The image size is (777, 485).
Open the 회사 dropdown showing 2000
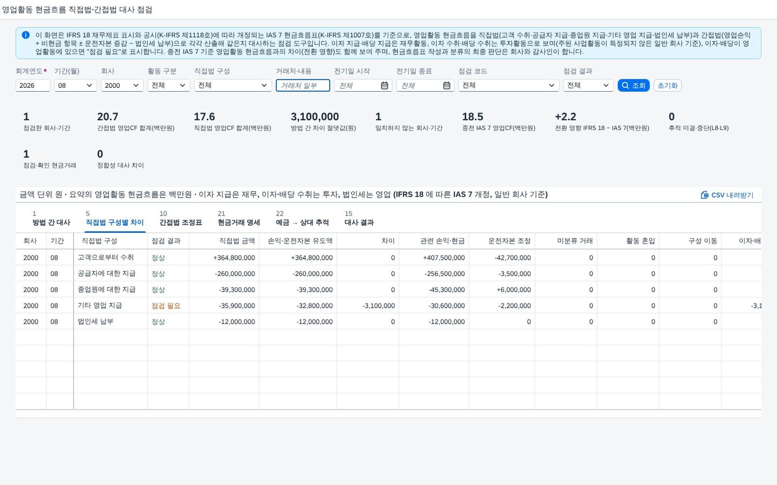point(122,85)
